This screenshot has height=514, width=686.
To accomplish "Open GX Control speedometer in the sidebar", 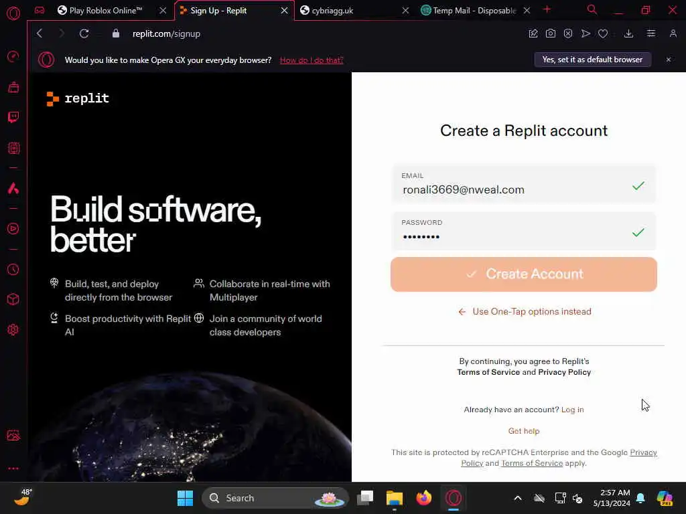I will point(13,56).
